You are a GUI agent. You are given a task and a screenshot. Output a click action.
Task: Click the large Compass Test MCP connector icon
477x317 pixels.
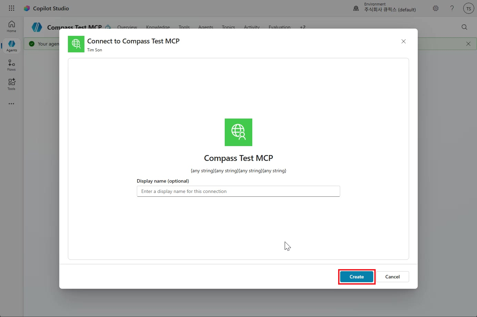coord(238,132)
